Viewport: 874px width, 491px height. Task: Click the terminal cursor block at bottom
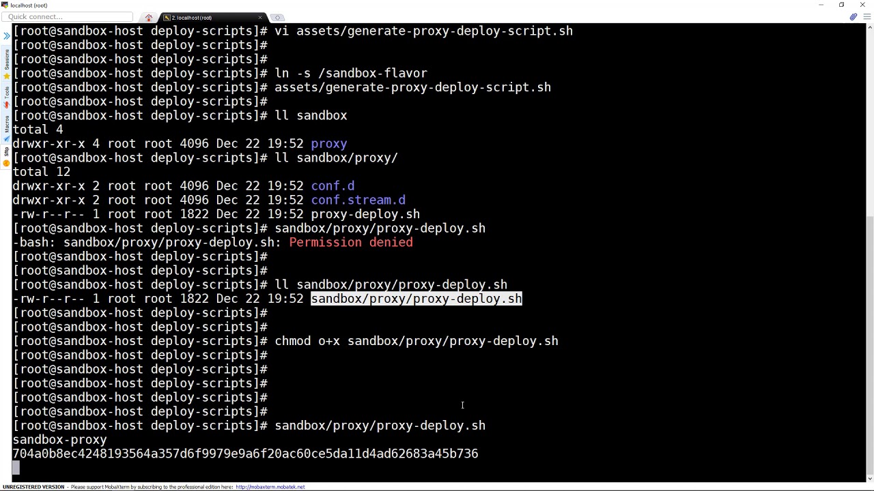pyautogui.click(x=16, y=468)
